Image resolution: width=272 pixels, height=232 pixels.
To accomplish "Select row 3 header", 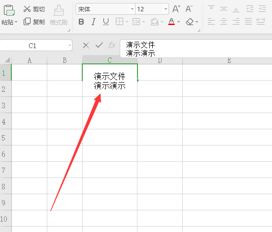I will pyautogui.click(x=5, y=105).
